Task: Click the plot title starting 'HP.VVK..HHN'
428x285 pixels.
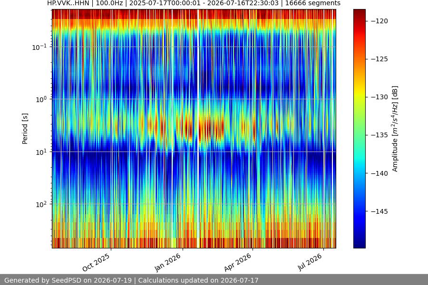Action: click(194, 3)
